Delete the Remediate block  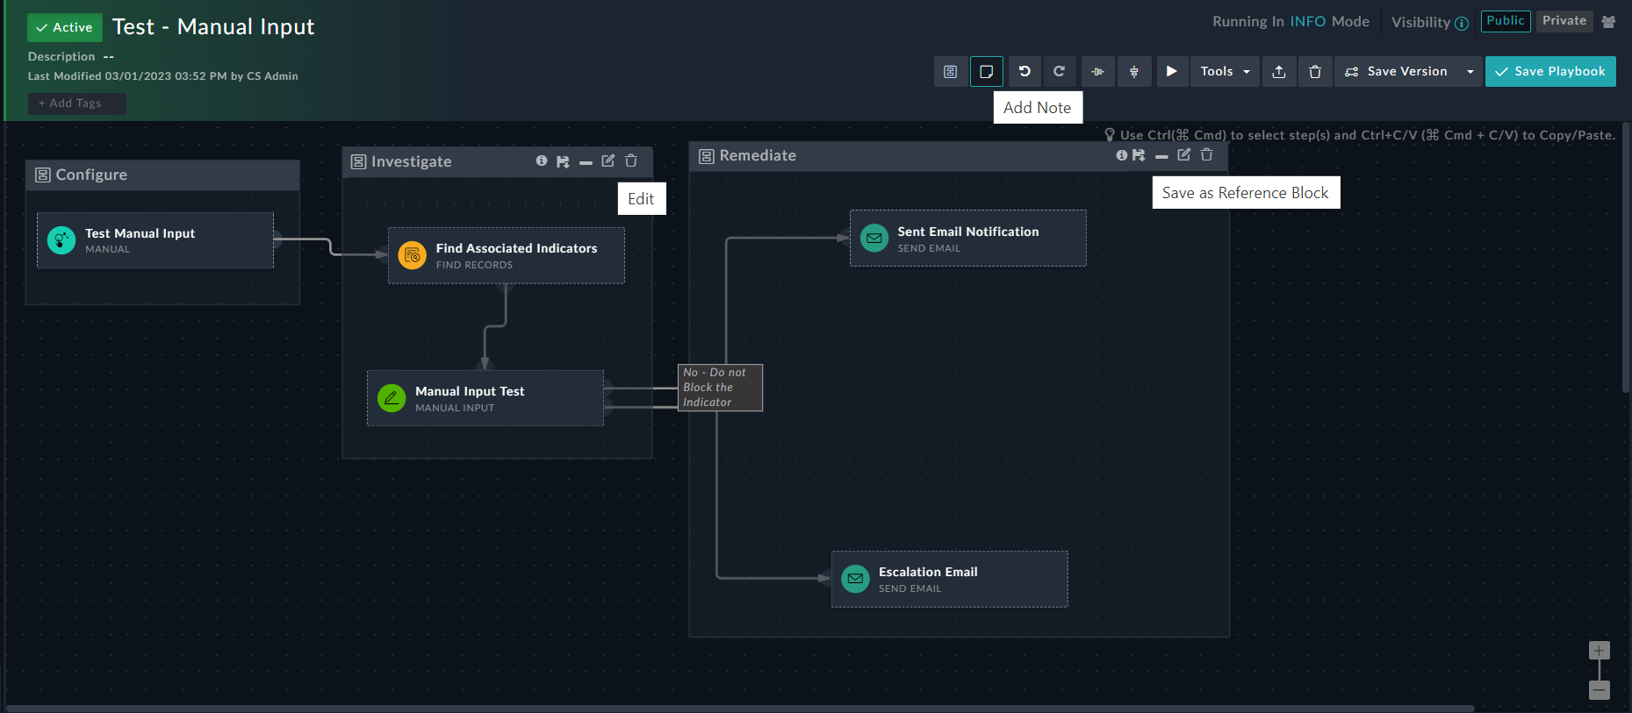(1207, 155)
